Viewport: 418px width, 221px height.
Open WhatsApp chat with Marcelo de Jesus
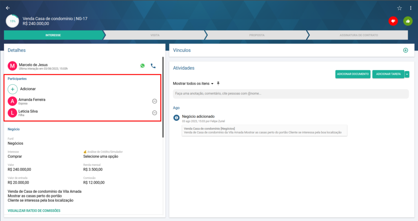[142, 66]
